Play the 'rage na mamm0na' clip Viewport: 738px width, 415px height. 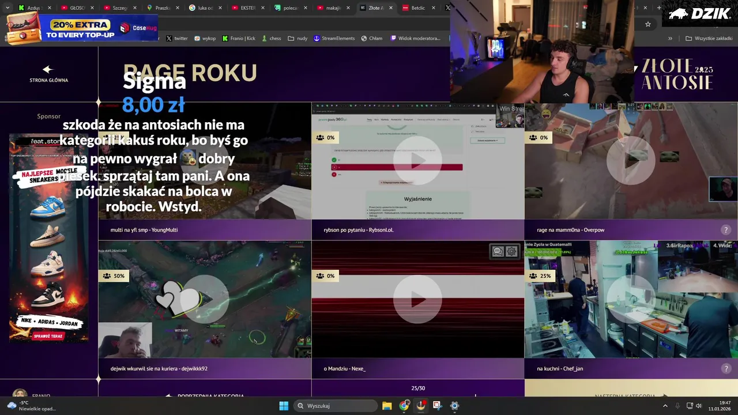[631, 161]
